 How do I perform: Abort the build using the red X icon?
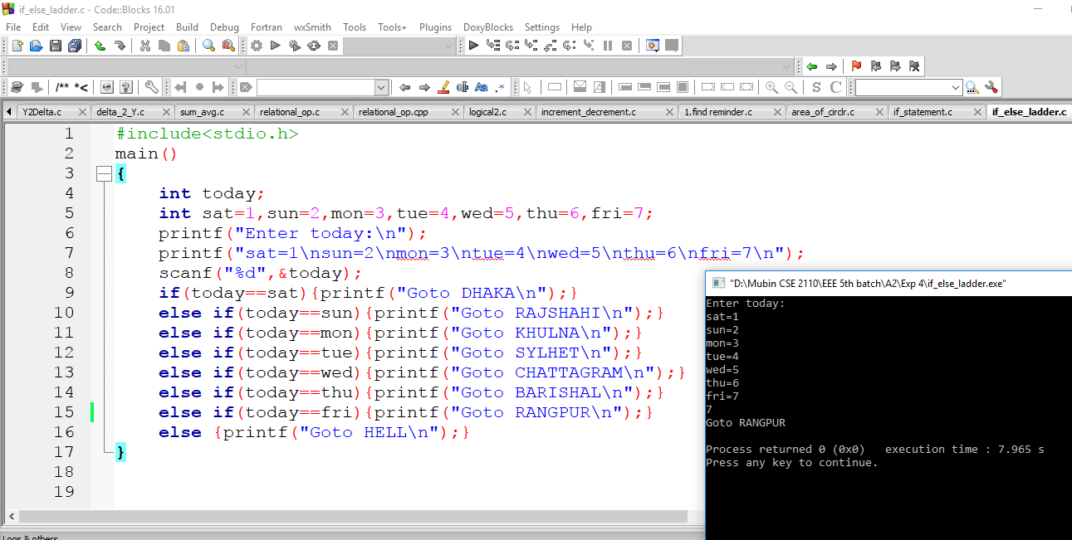(x=332, y=46)
